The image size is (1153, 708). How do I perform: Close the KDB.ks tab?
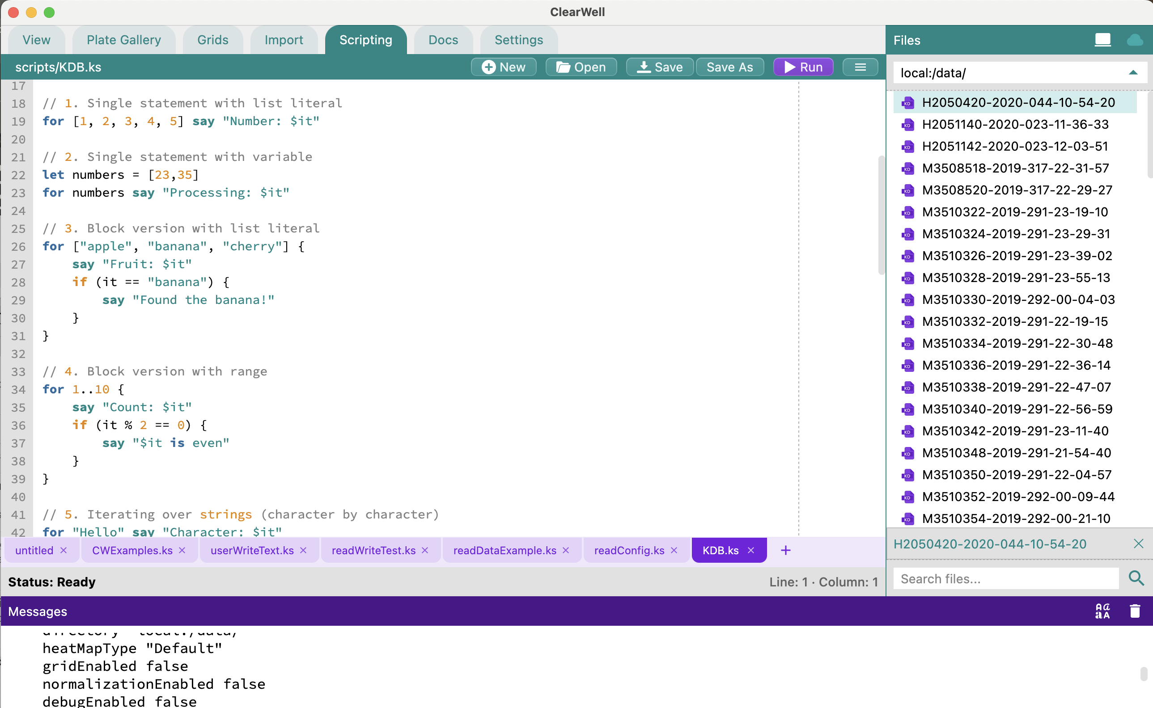click(x=750, y=550)
